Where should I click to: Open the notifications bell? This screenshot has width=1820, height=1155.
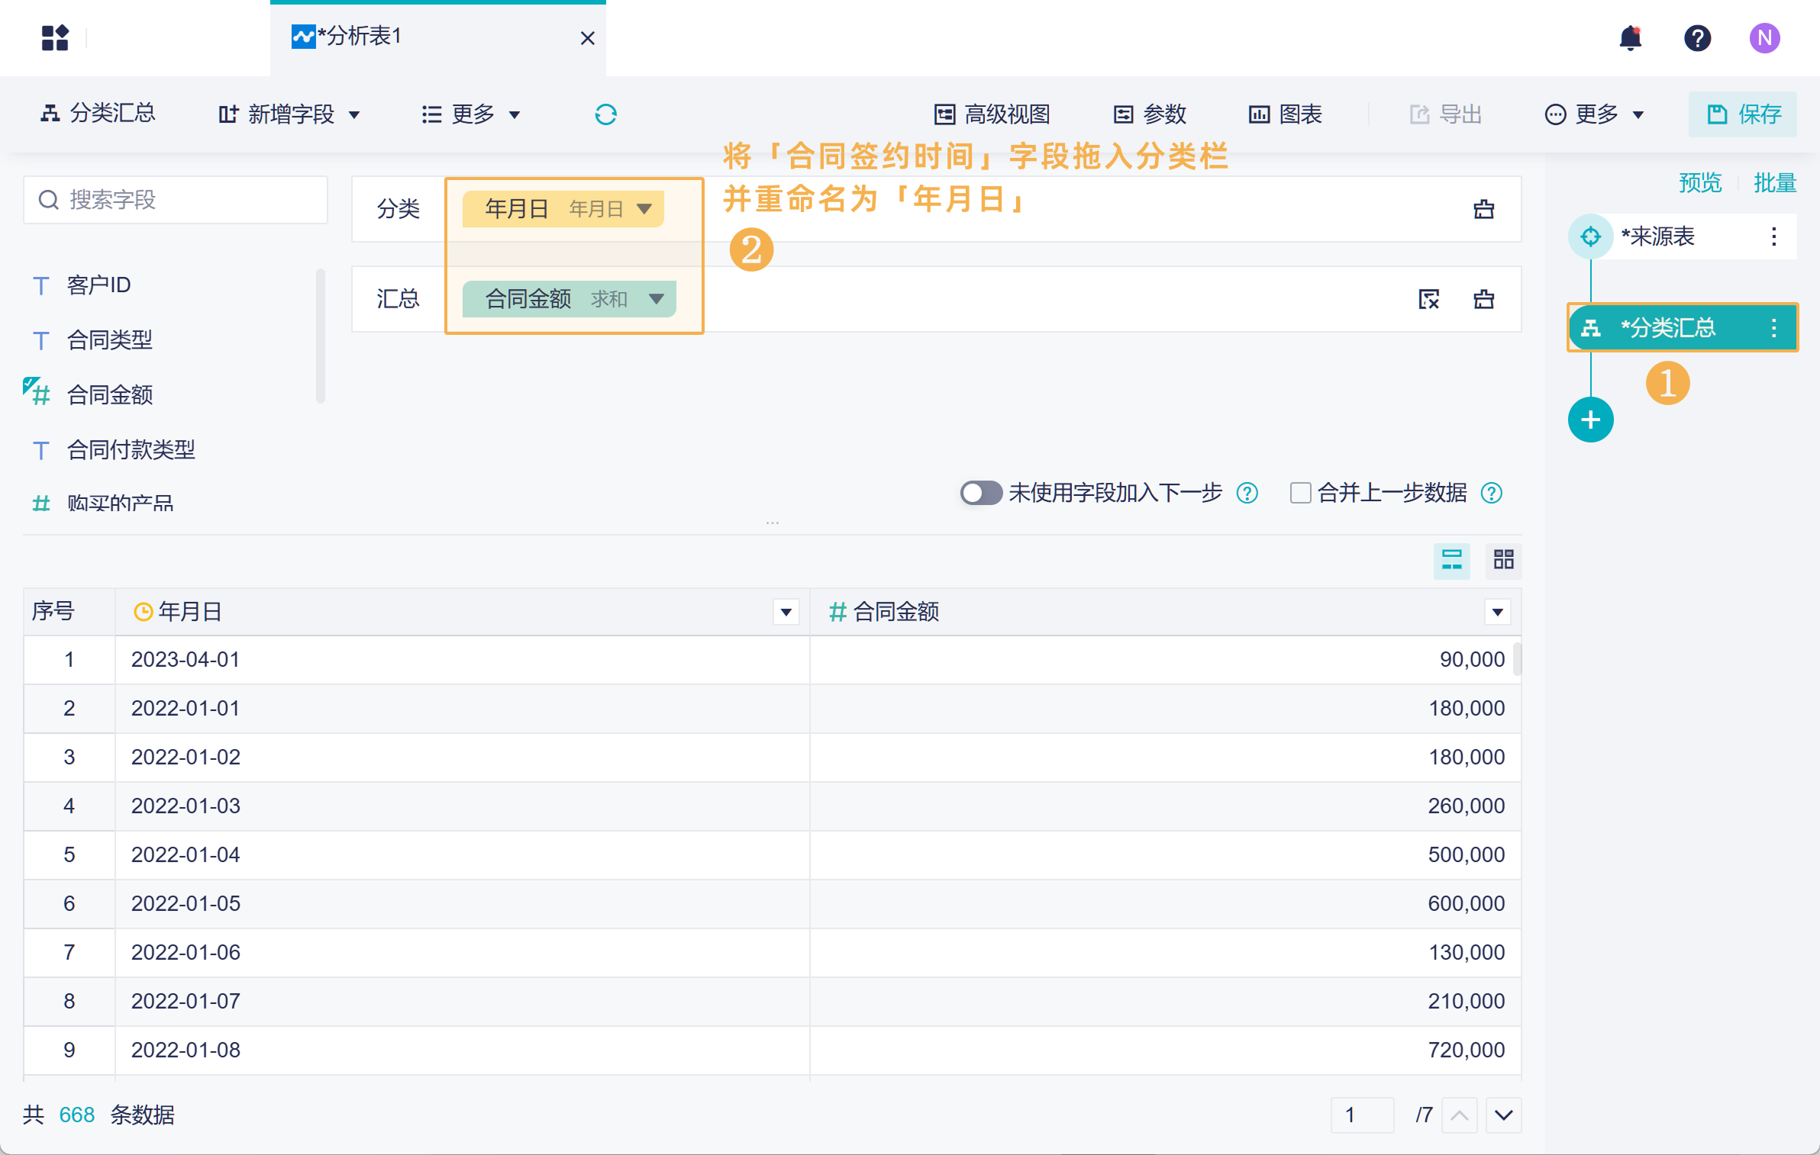(x=1630, y=37)
